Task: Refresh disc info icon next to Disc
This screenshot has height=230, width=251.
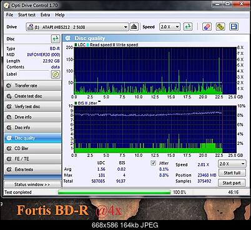Action: pos(56,39)
